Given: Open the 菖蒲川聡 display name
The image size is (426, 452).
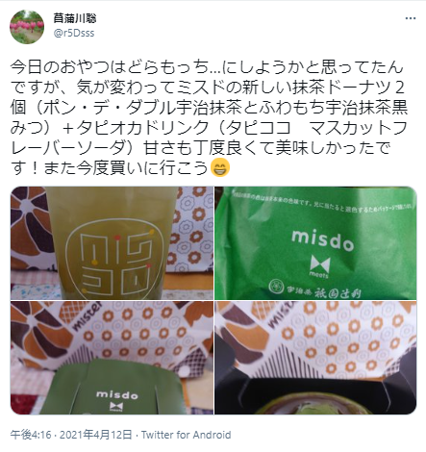Looking at the screenshot, I should point(75,18).
